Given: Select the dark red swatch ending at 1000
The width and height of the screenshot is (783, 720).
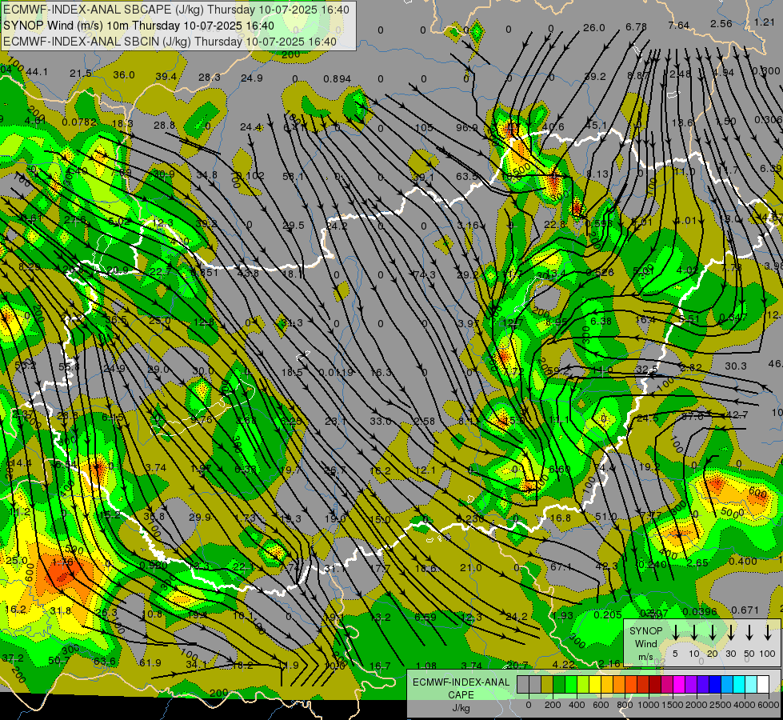Looking at the screenshot, I should tap(643, 685).
